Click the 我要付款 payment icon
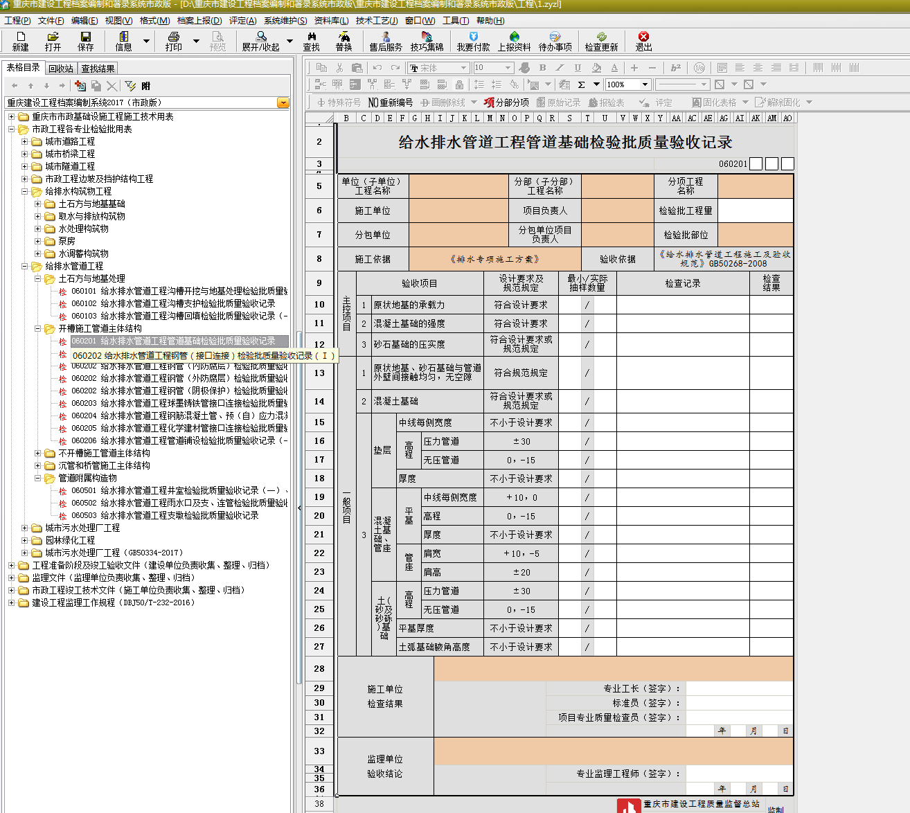 [473, 42]
